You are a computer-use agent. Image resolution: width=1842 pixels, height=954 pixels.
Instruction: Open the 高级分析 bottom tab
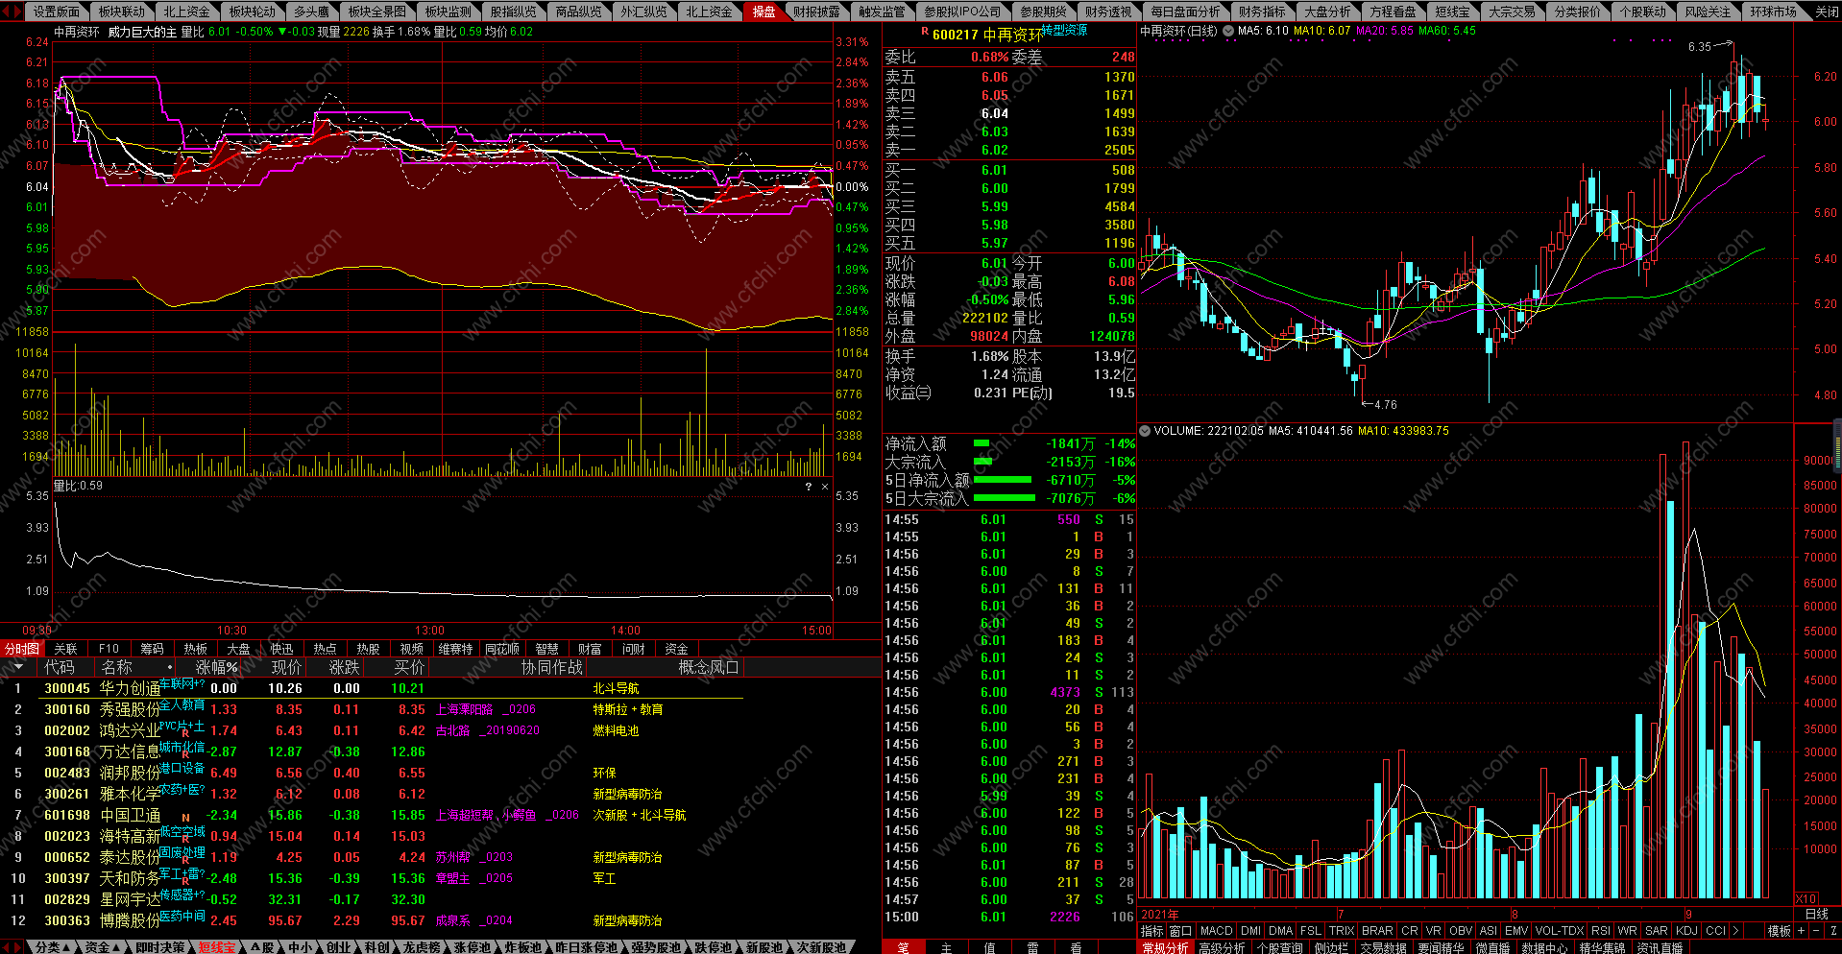[x=1222, y=947]
